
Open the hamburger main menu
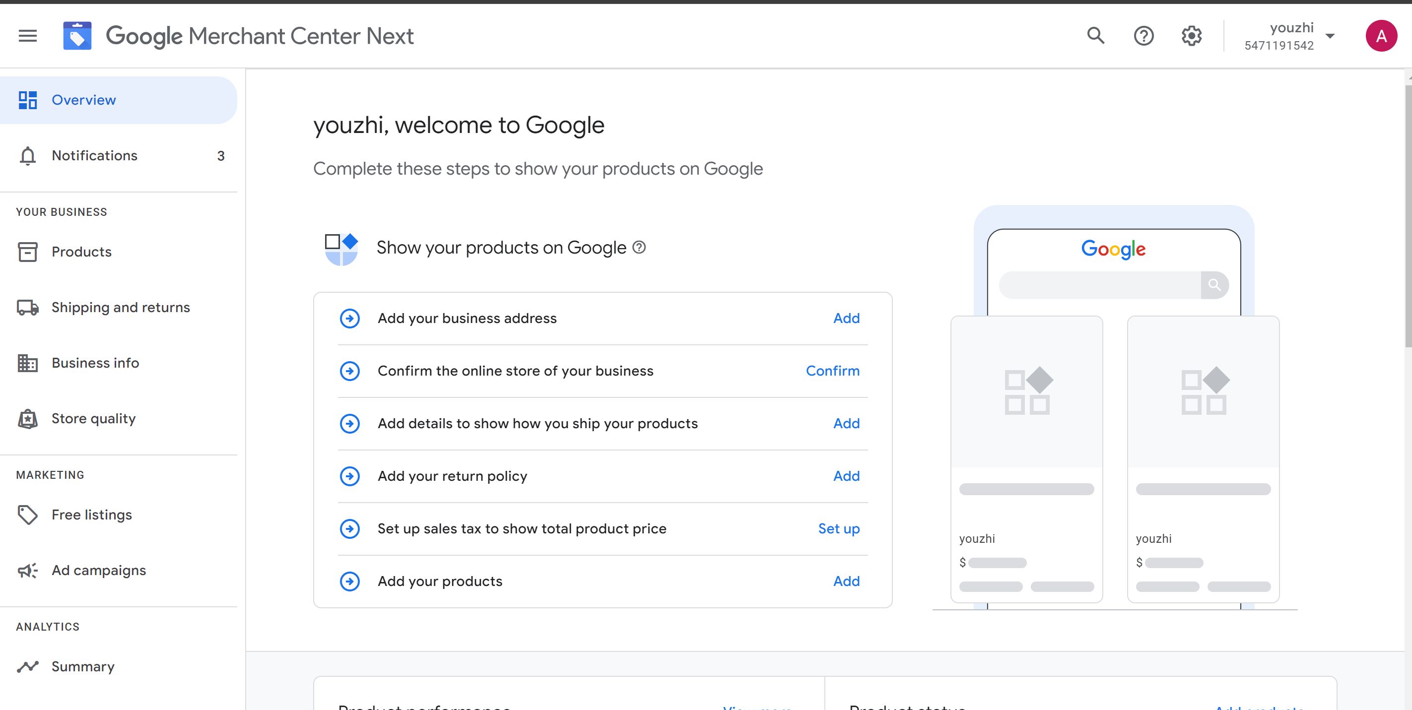(27, 36)
